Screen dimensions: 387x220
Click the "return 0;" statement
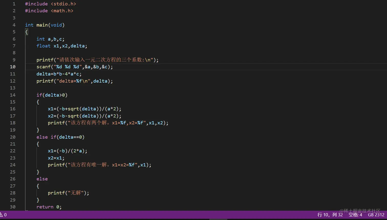[x=49, y=207]
